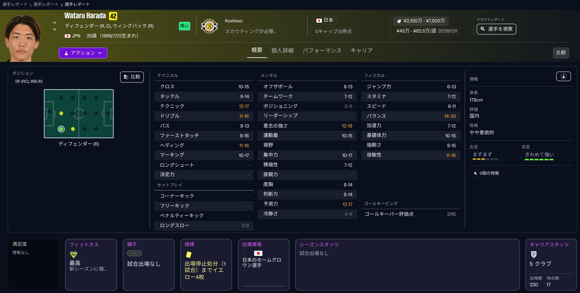Click the green 関心 interest badge
This screenshot has width=580, height=293.
pos(184,26)
